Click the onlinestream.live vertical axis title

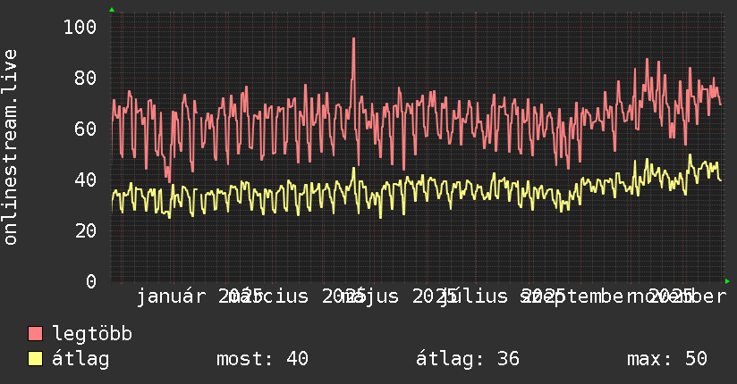pyautogui.click(x=11, y=147)
